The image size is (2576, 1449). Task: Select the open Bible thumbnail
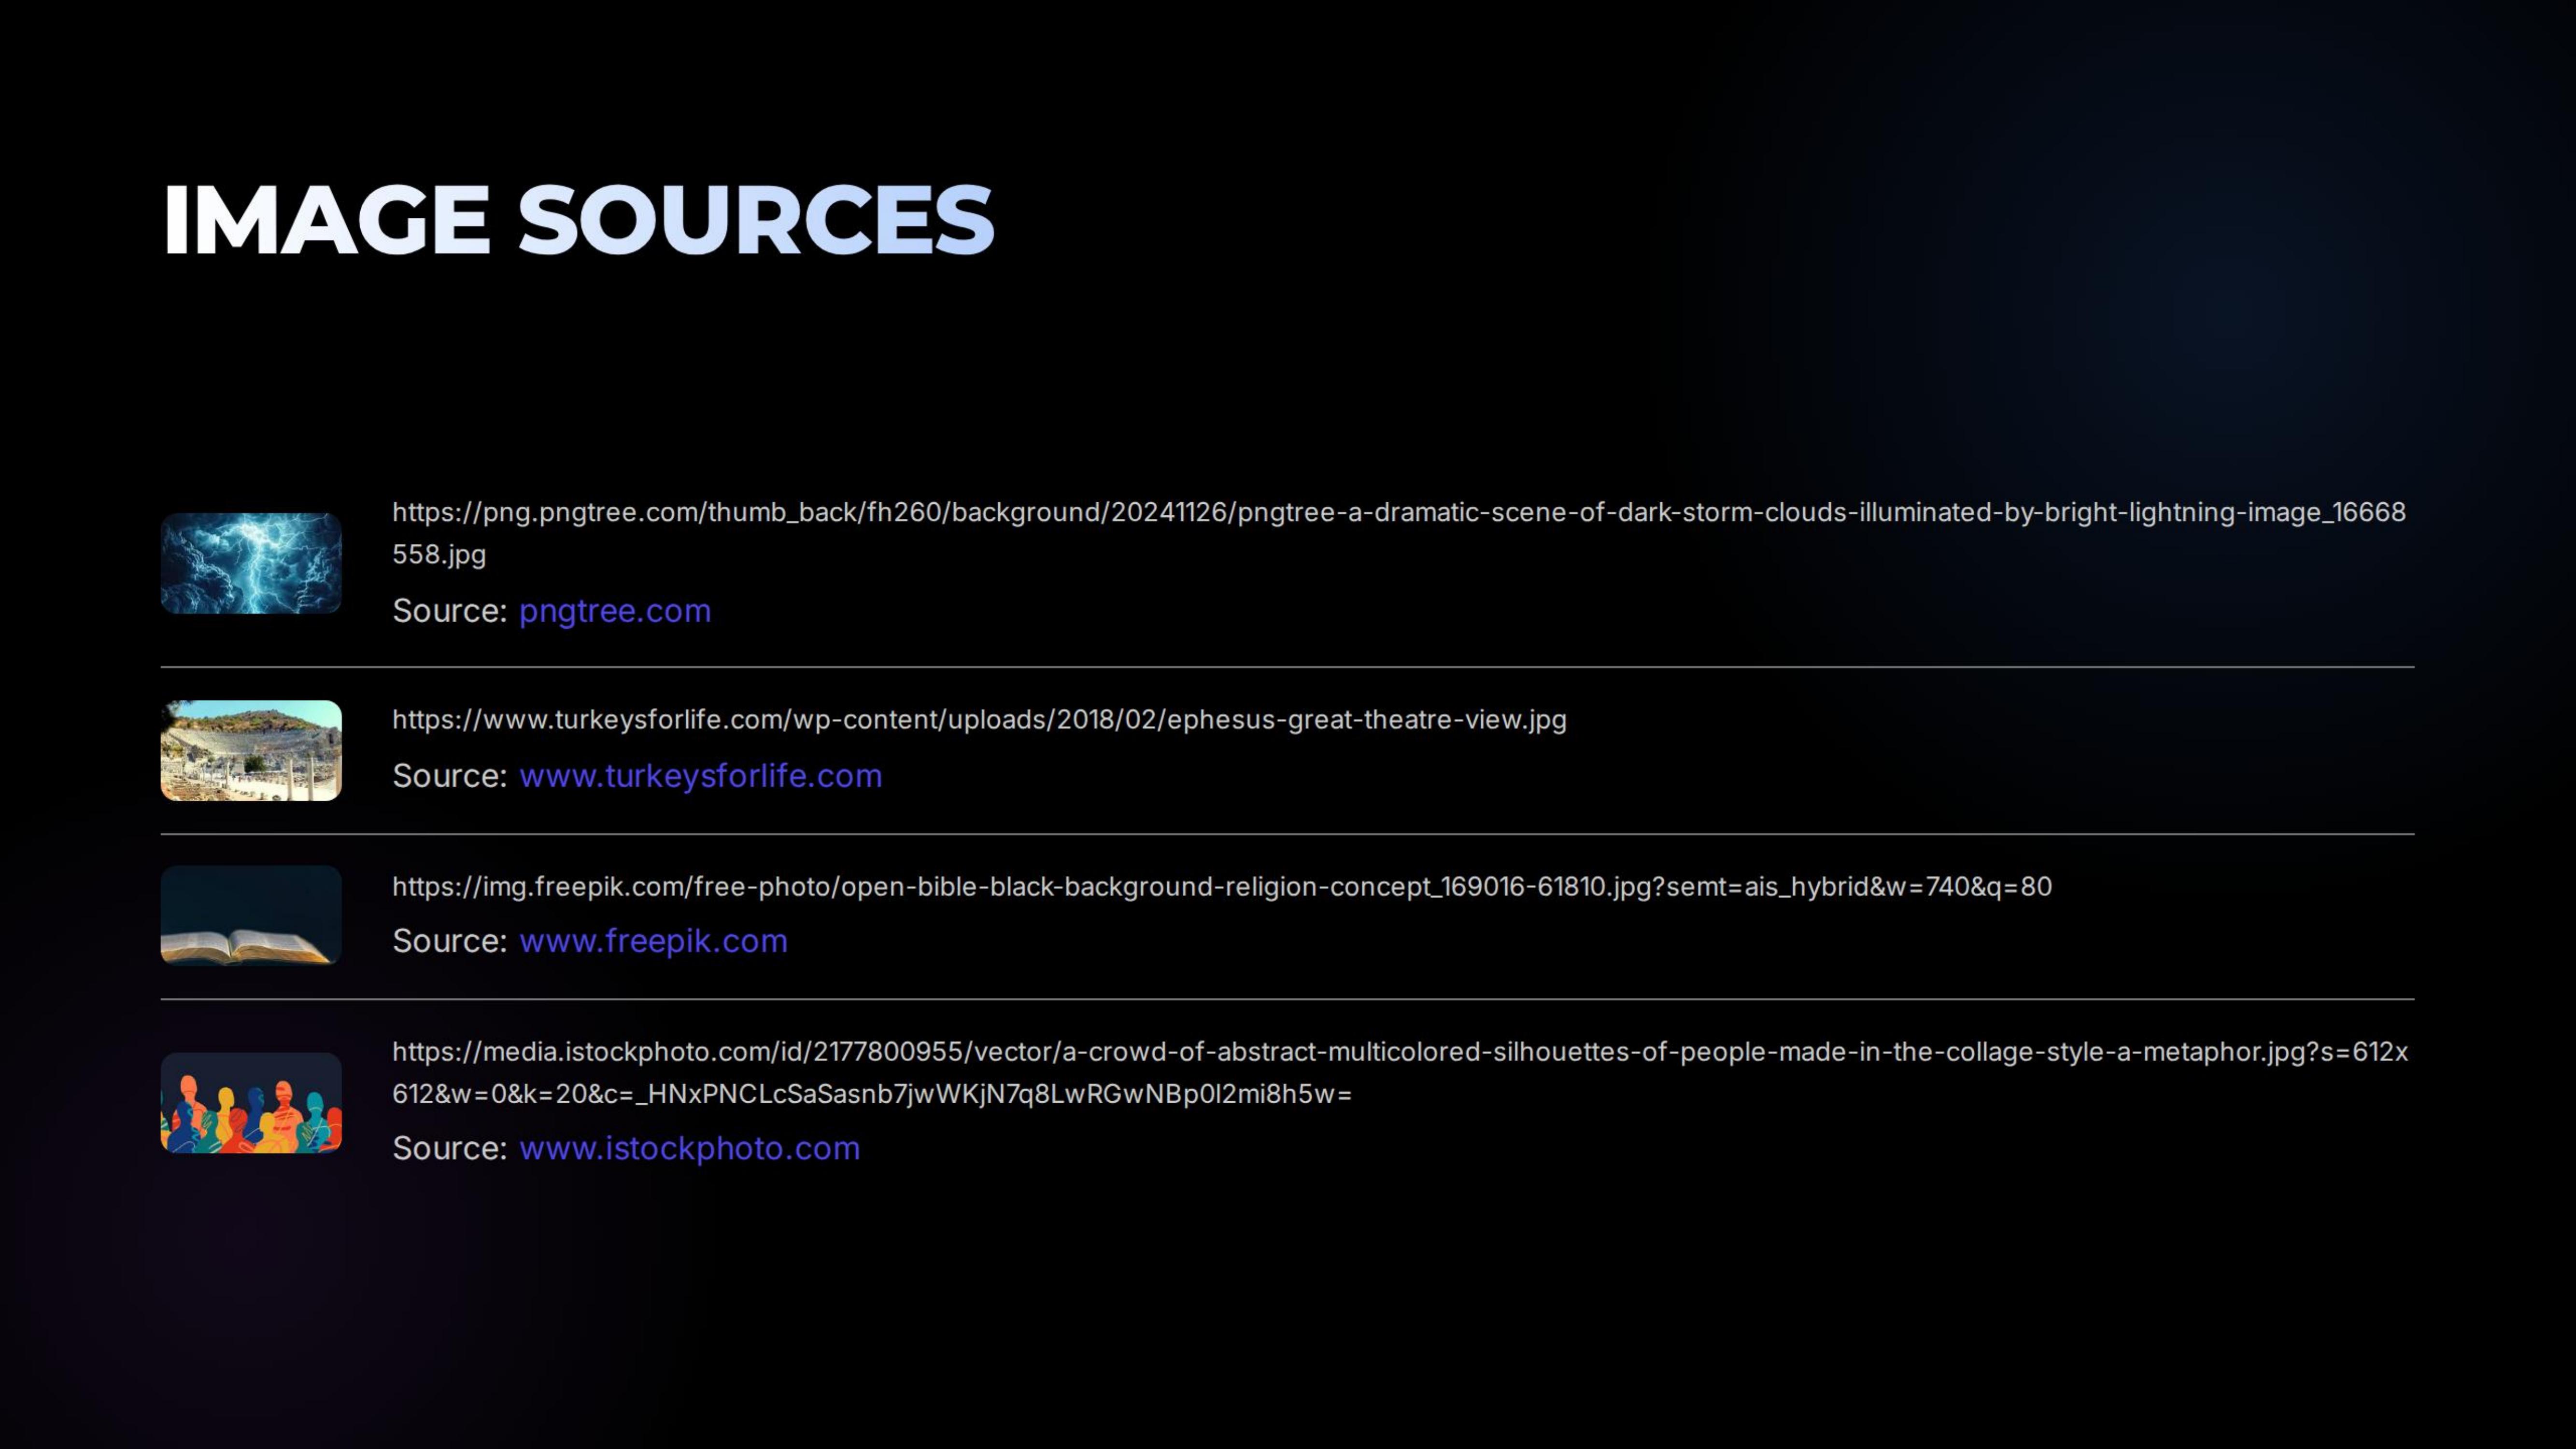pos(251,916)
